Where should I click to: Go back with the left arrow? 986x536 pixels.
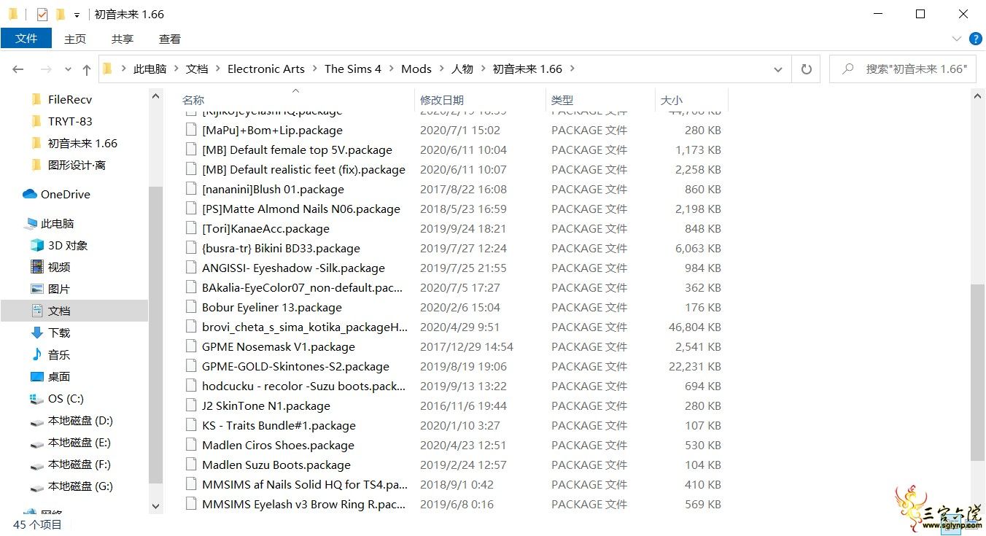[x=18, y=69]
